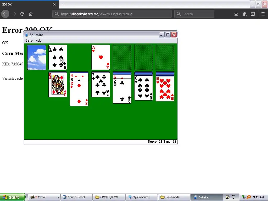Maximize the Solitaire window
The height and width of the screenshot is (201, 268).
coord(168,35)
